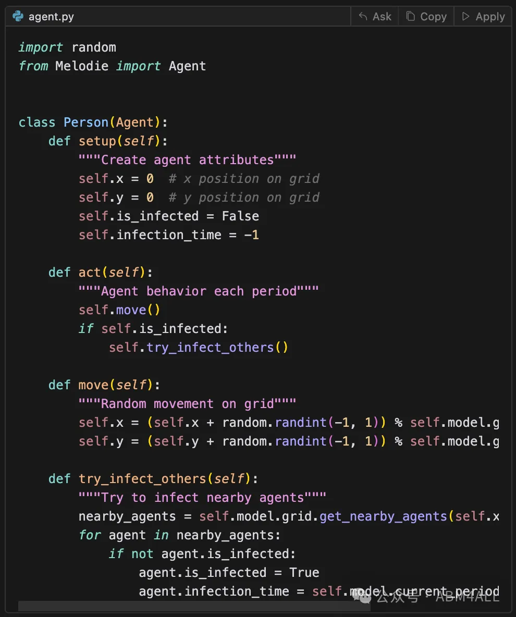Click the try_infect_others() call inside act
Screen dimensions: 516x617
point(199,348)
